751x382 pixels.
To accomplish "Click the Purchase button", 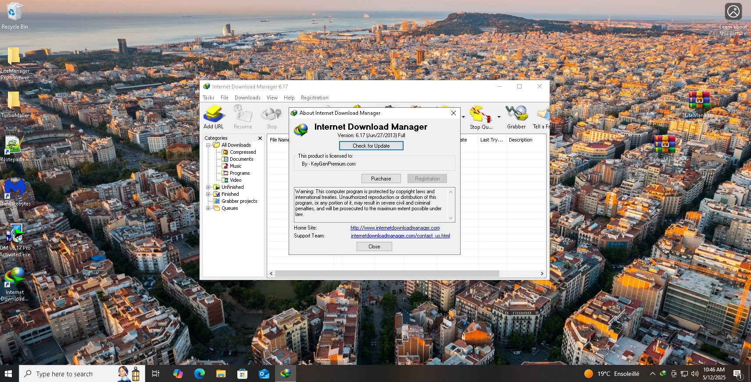I will click(381, 179).
